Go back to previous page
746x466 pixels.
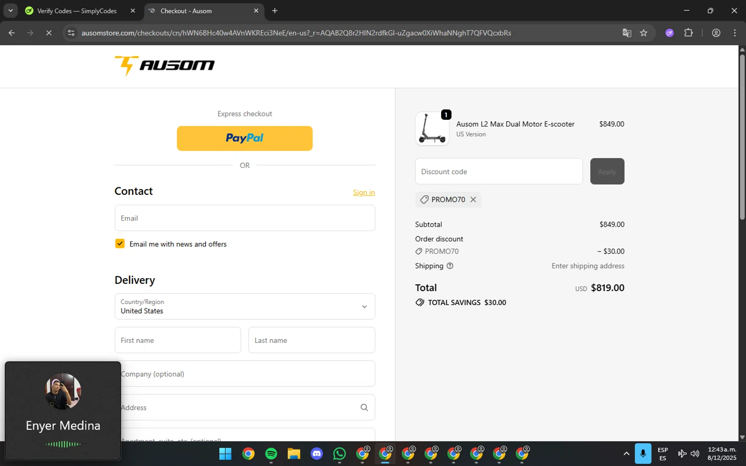pyautogui.click(x=12, y=33)
